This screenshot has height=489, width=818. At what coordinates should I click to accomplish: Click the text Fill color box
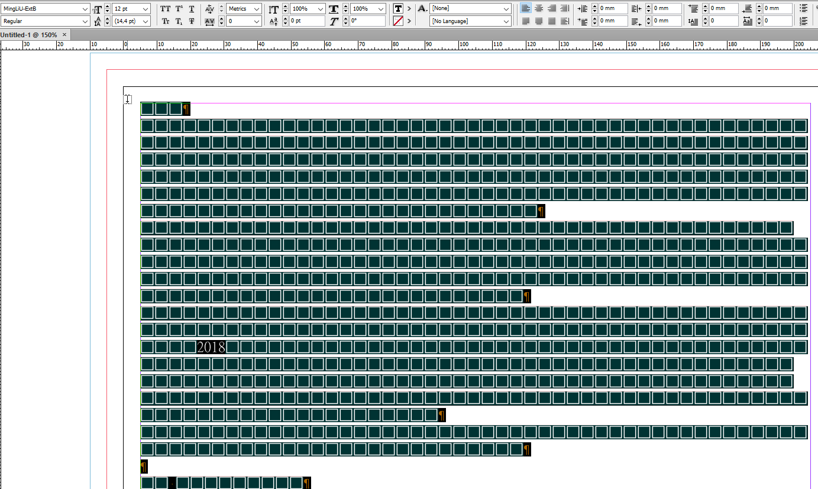[399, 9]
